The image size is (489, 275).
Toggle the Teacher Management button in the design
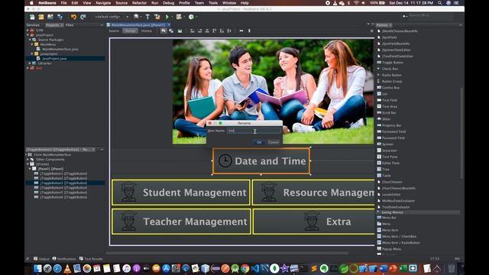click(x=182, y=222)
